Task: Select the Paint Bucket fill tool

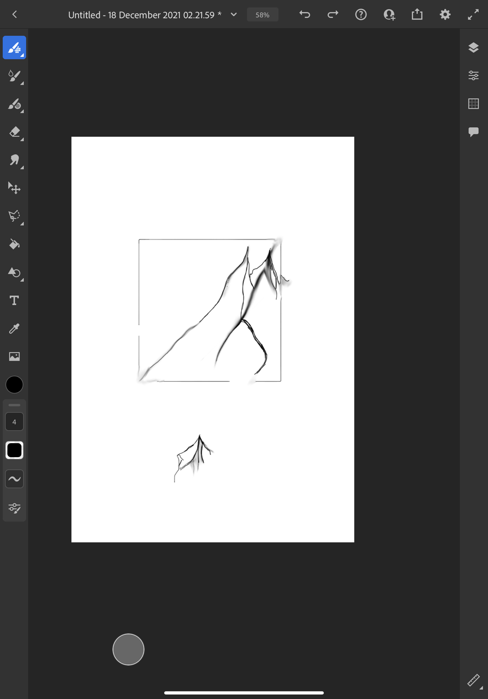Action: click(x=14, y=244)
